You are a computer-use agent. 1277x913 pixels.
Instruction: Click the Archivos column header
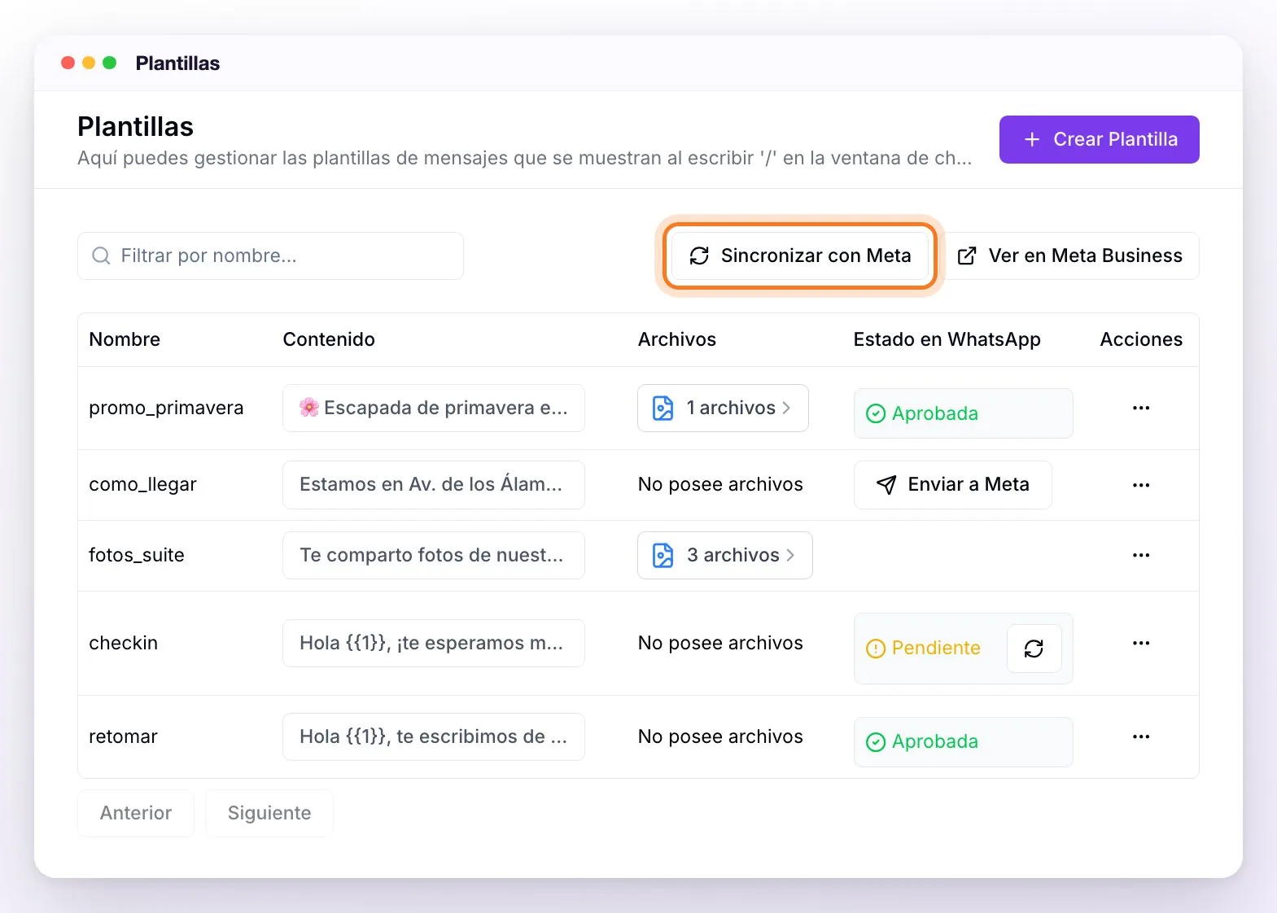(x=677, y=339)
